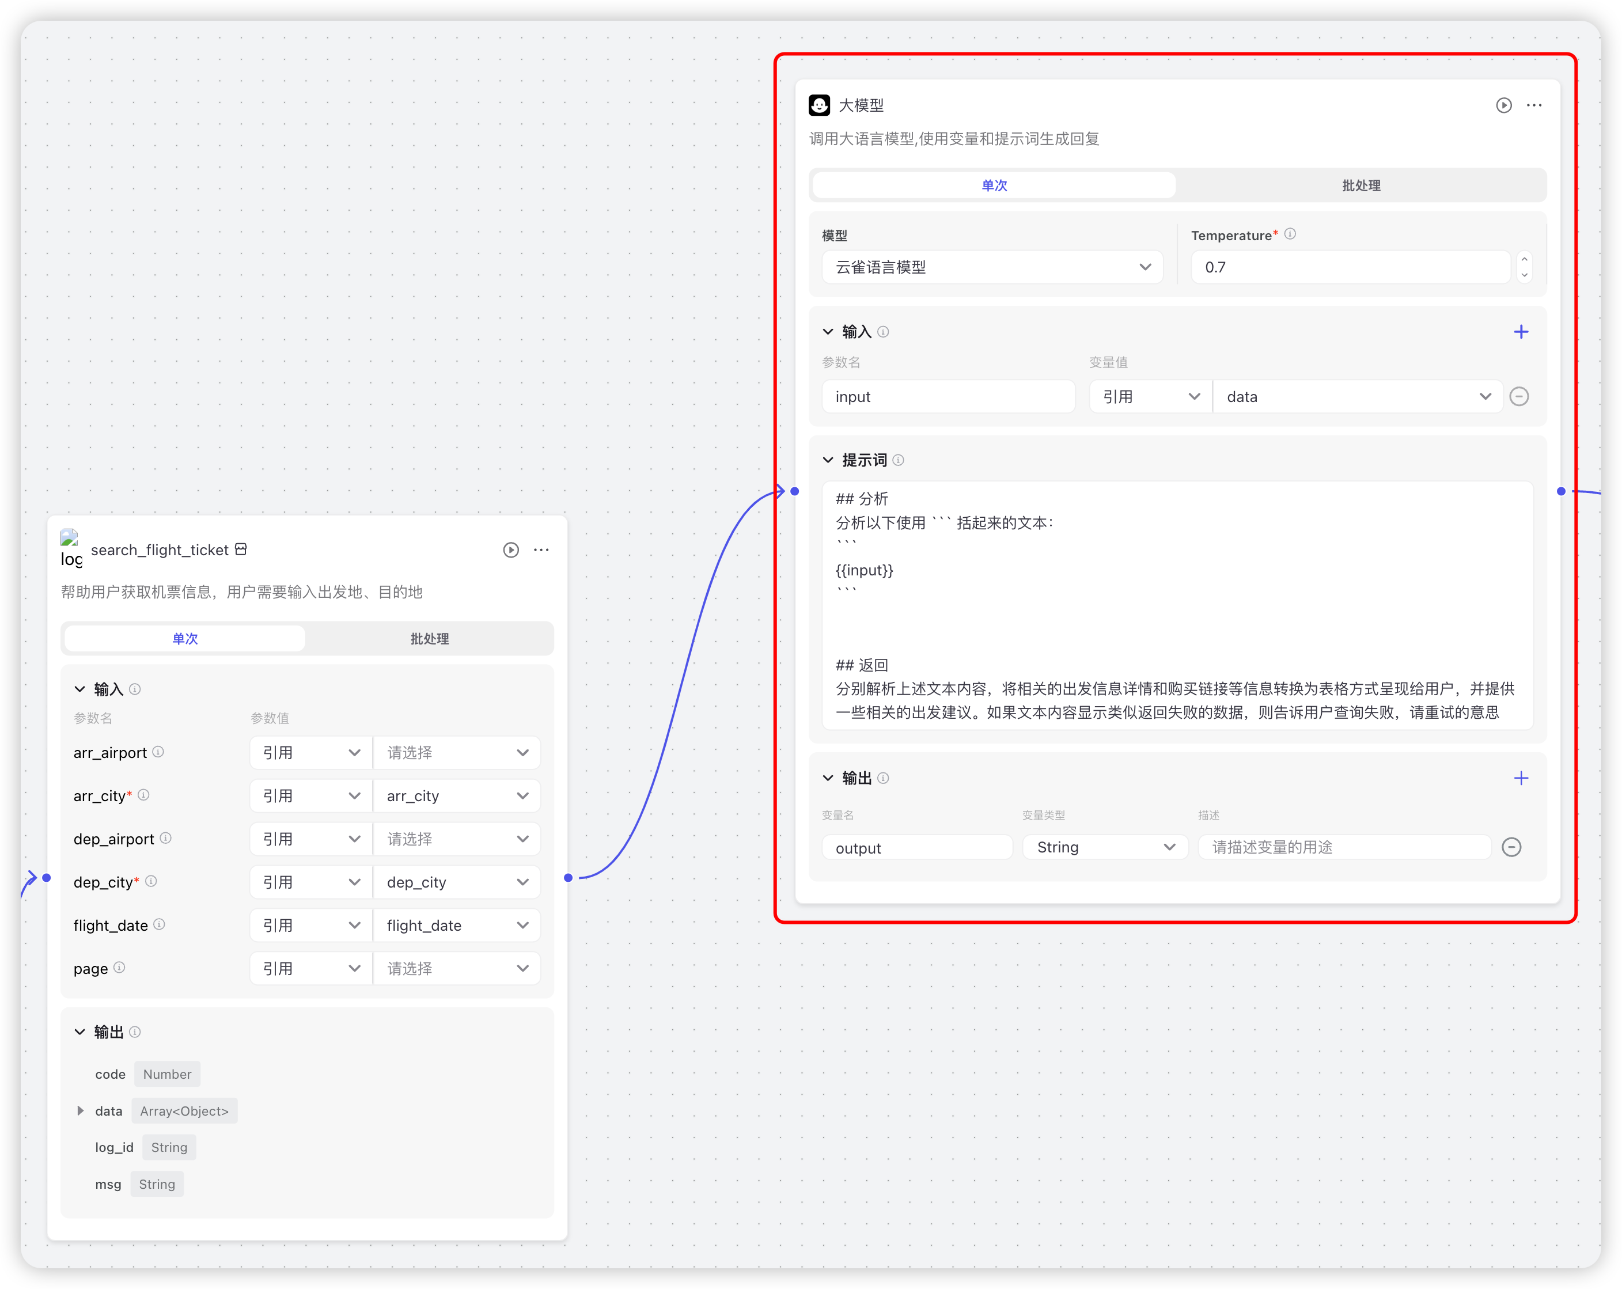Select the log_id String output row
This screenshot has height=1289, width=1622.
(145, 1147)
